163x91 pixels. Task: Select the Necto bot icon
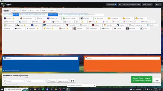(104, 22)
